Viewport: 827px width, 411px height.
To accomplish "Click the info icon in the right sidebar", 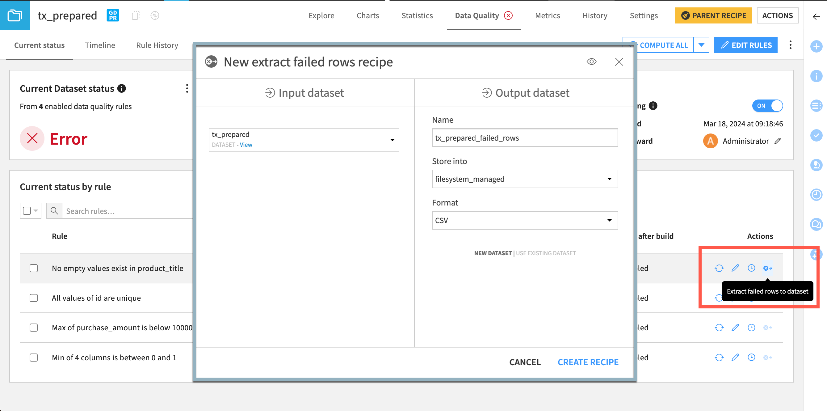I will click(817, 76).
